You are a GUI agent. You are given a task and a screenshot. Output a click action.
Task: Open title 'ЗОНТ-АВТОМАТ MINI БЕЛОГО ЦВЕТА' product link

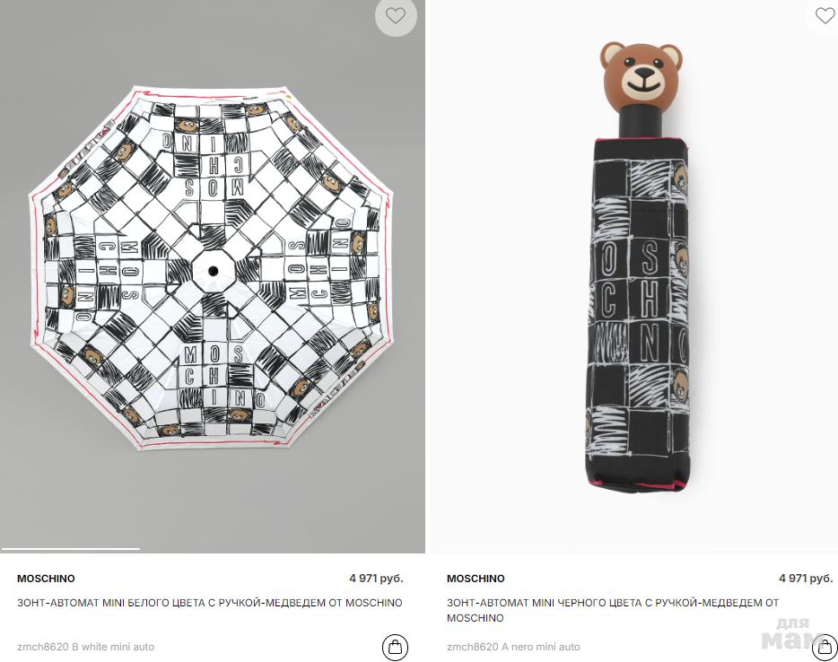coord(210,603)
